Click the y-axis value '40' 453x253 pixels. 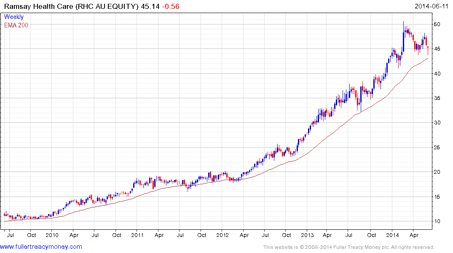437,74
